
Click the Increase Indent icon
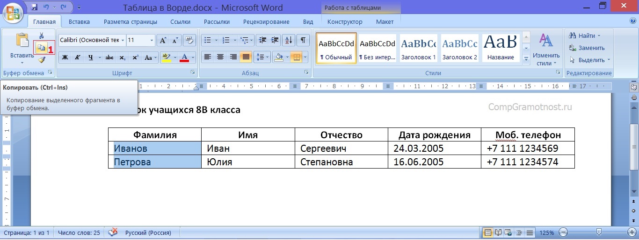275,40
